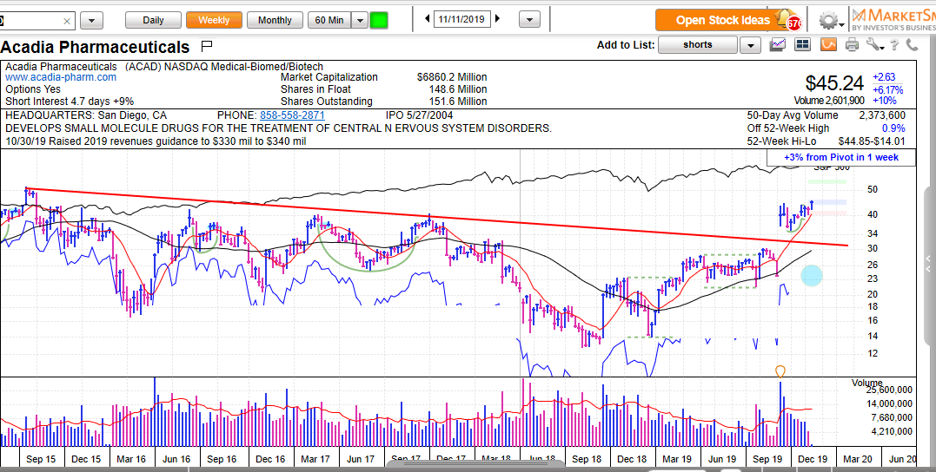The width and height of the screenshot is (936, 472).
Task: Click the Options Yes line
Action: click(x=33, y=89)
